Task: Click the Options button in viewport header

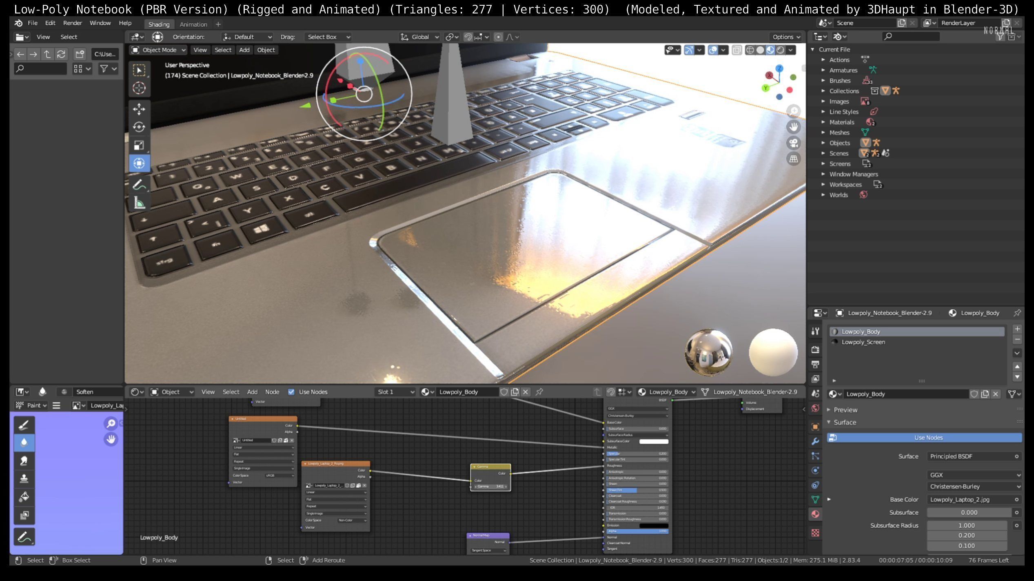Action: (x=786, y=37)
